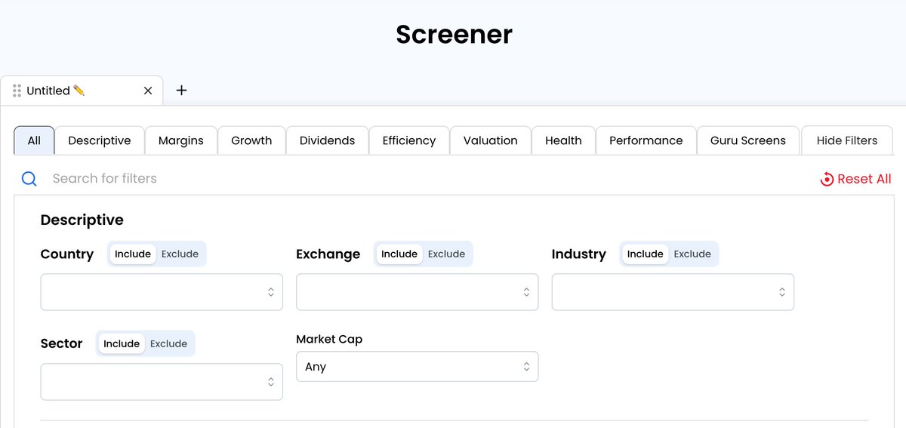The image size is (906, 428).
Task: Expand the Market Cap dropdown
Action: pos(417,367)
